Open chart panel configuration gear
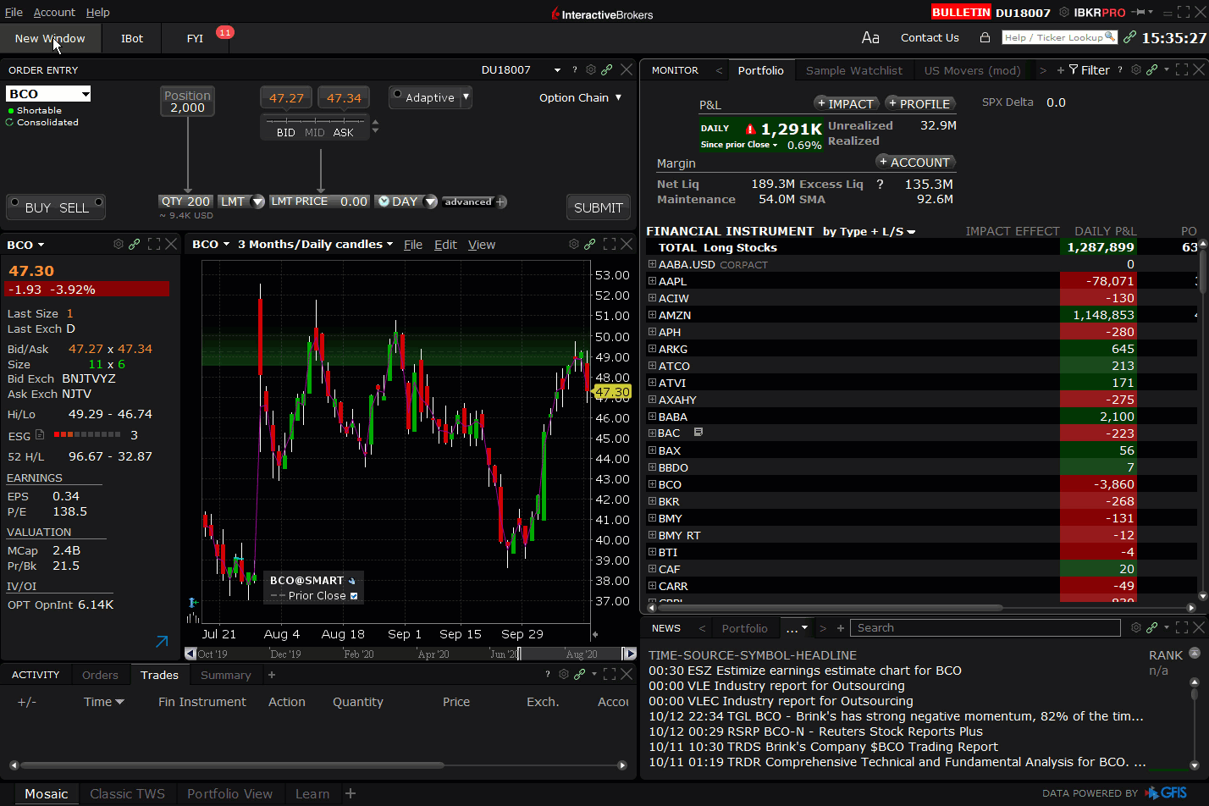 [x=574, y=244]
